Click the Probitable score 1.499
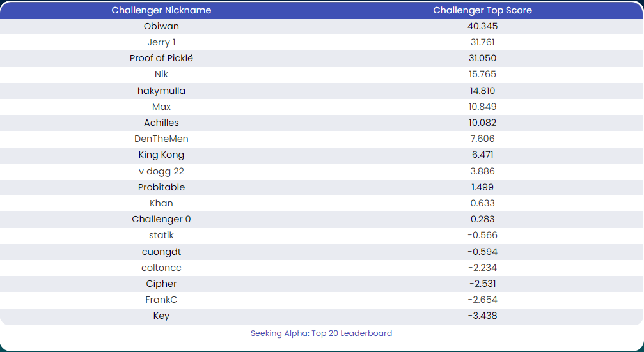The image size is (644, 352). pyautogui.click(x=483, y=187)
